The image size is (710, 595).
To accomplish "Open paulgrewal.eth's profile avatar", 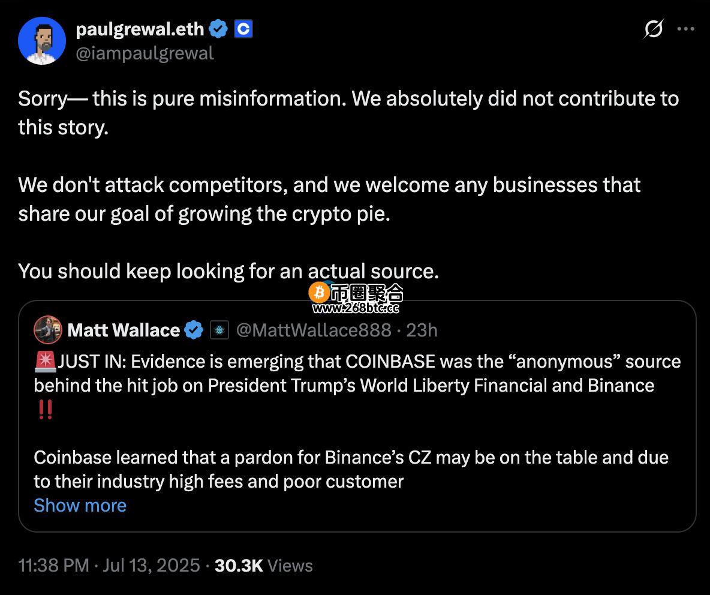I will coord(41,41).
